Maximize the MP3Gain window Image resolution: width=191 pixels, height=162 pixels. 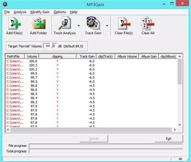tap(172, 4)
